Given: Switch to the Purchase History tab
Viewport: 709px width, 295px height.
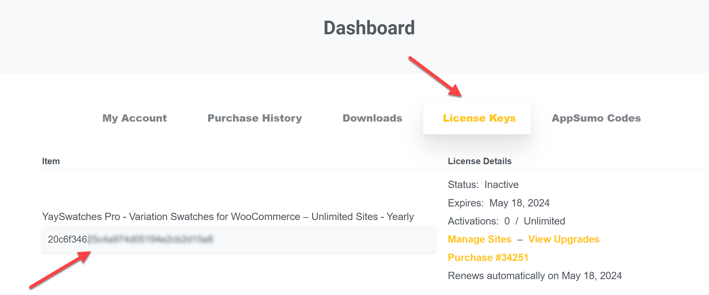Looking at the screenshot, I should click(x=255, y=118).
